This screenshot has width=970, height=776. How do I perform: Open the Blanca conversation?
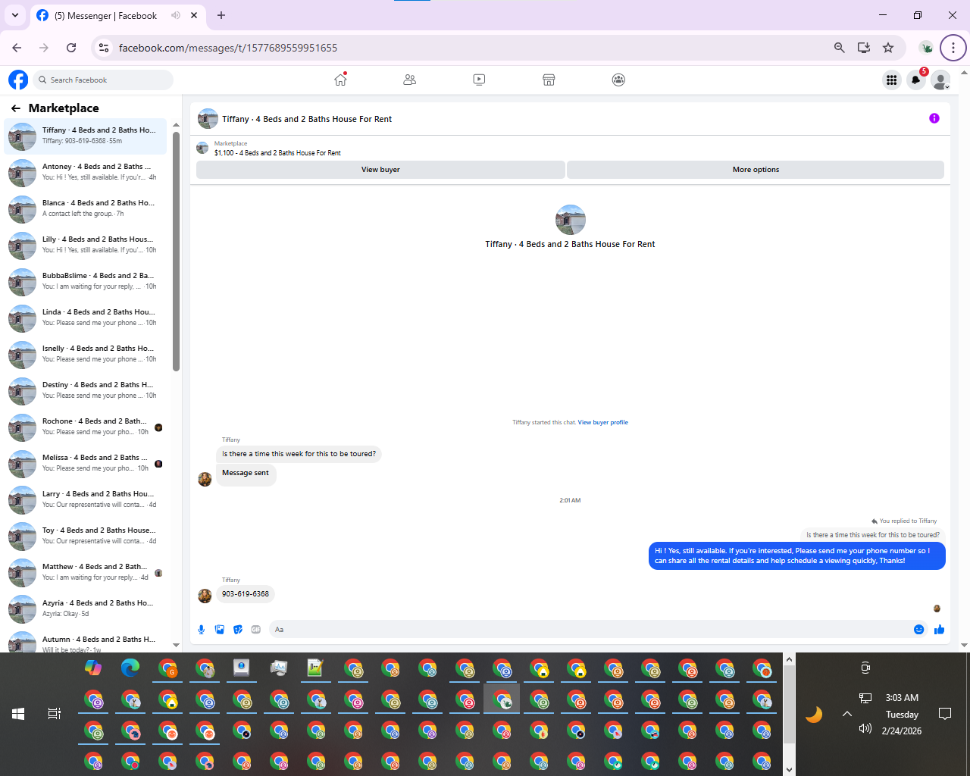(x=85, y=208)
